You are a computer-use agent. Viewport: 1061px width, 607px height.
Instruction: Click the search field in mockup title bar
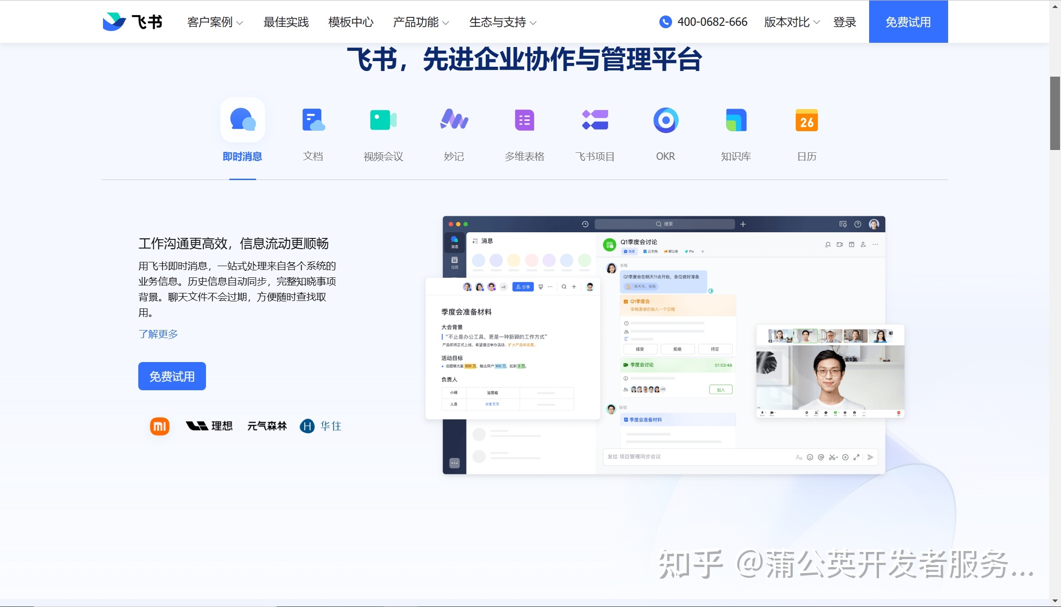665,224
